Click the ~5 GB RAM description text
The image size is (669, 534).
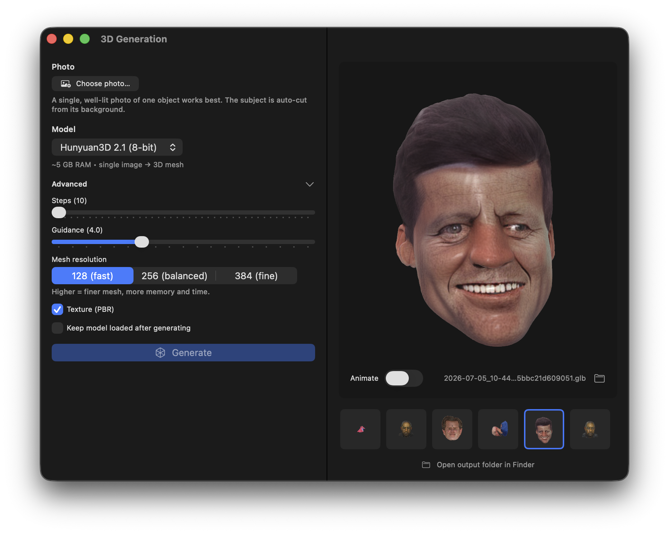118,165
